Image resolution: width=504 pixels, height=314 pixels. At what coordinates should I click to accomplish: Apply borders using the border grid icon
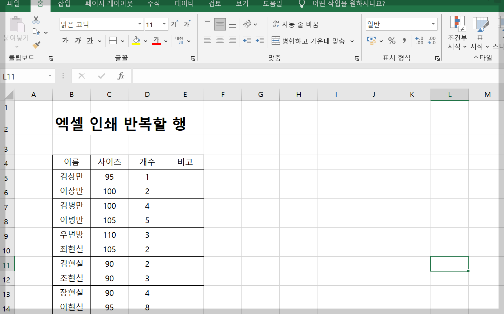113,41
